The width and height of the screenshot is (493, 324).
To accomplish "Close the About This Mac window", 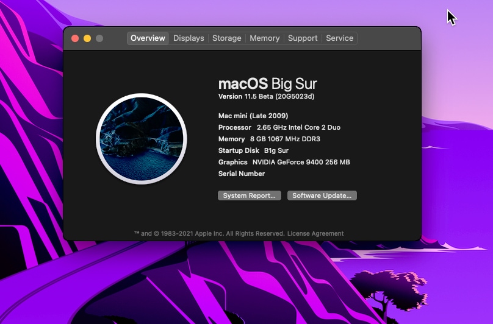I will tap(75, 38).
